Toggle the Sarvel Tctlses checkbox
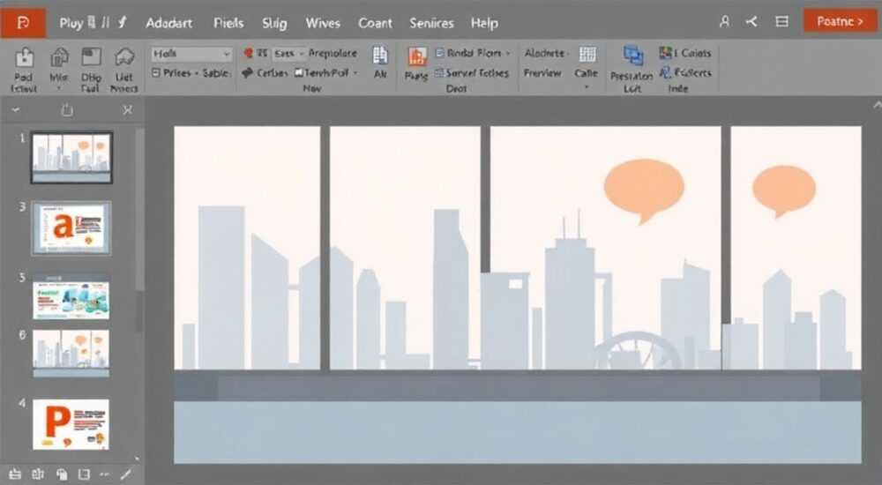Viewport: 882px width, 485px height. (x=439, y=72)
